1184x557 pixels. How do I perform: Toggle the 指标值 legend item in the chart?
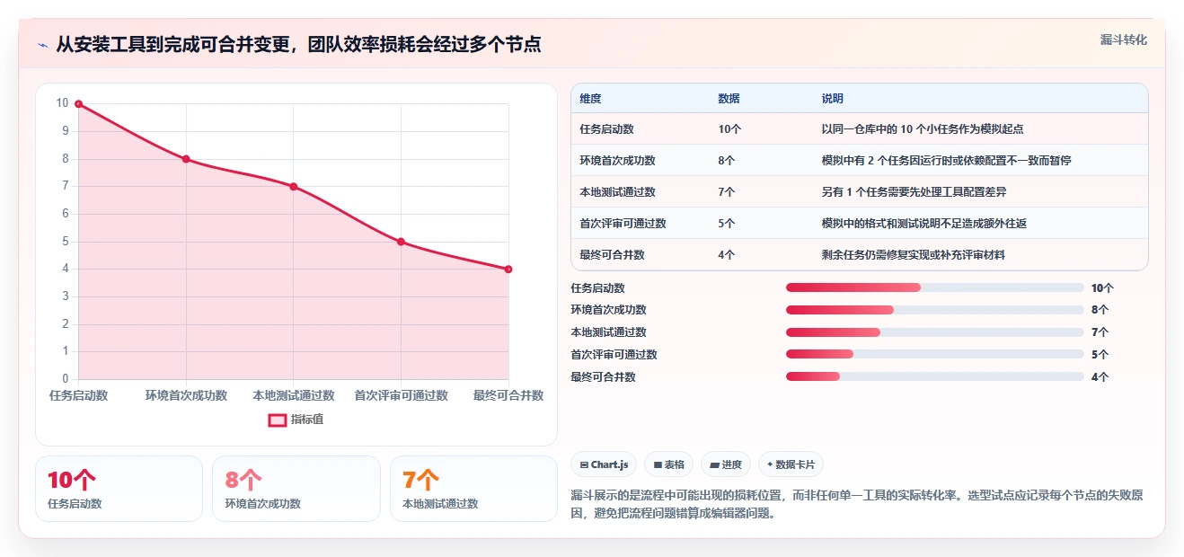(x=296, y=420)
